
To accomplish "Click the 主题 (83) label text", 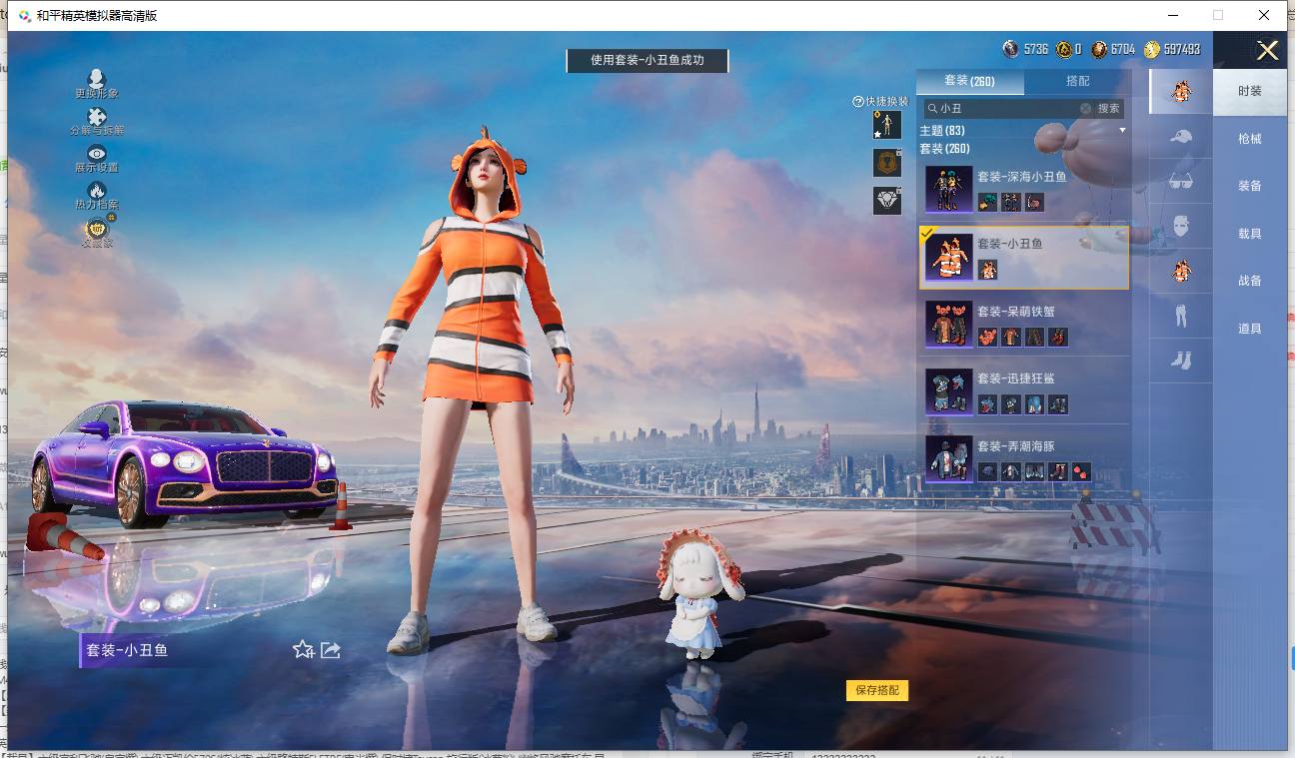I will 942,131.
